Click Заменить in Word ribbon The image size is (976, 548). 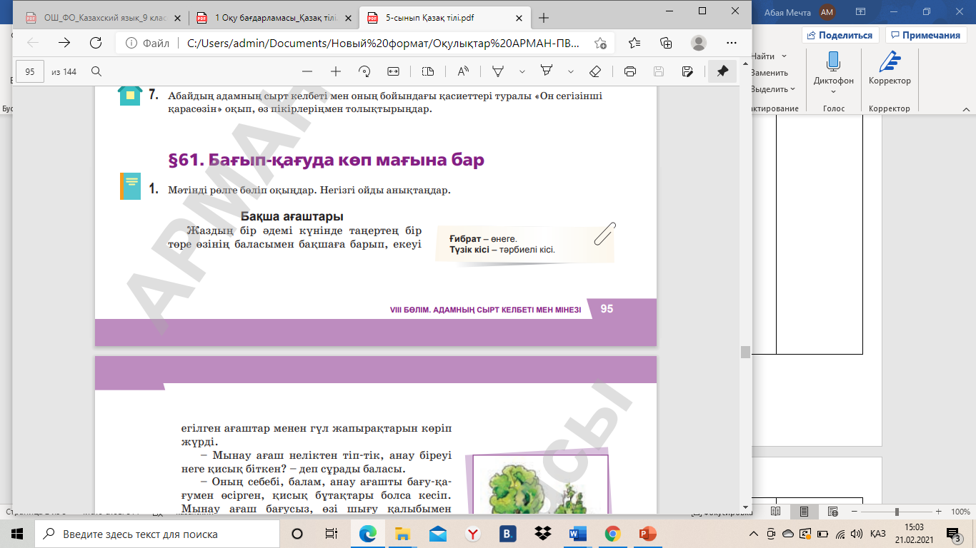tap(769, 73)
